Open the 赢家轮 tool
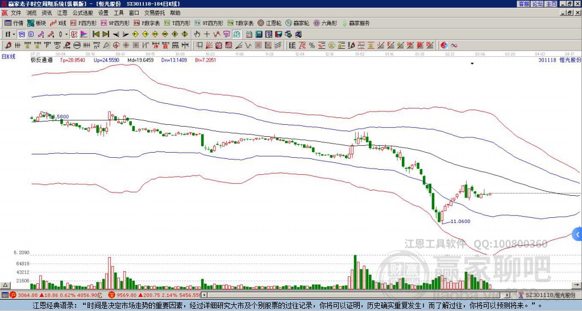This screenshot has height=311, width=582. [x=297, y=23]
